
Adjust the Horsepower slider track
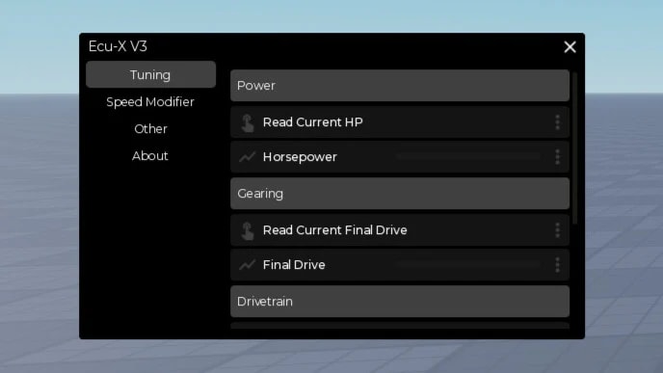[x=468, y=156]
